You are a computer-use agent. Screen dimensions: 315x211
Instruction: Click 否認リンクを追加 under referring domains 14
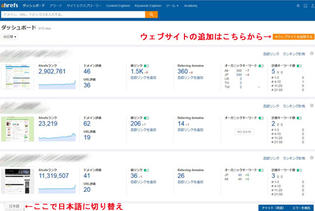[190, 130]
